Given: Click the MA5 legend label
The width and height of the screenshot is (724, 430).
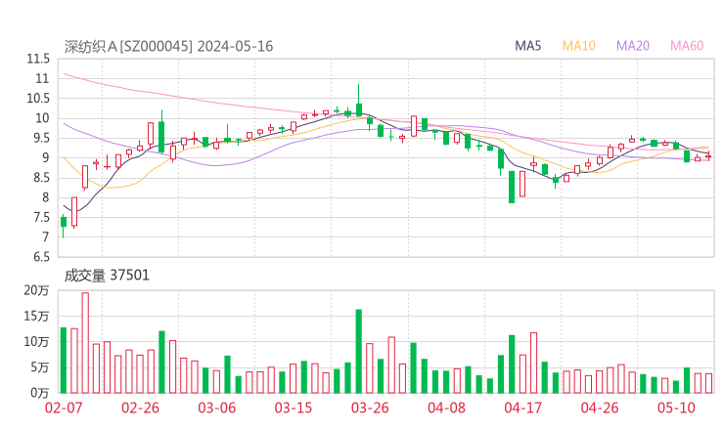Looking at the screenshot, I should tap(527, 46).
